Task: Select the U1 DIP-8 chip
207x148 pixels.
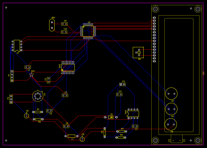Action: [17, 46]
